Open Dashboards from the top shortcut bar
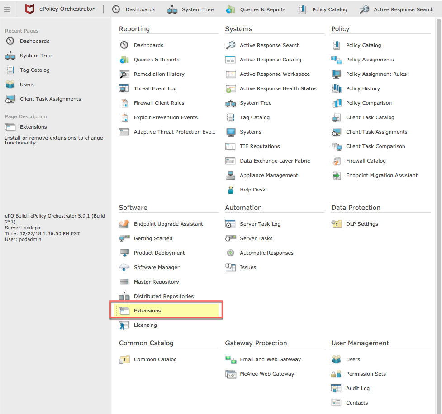Screen dimensions: 442x414 tap(133, 9)
